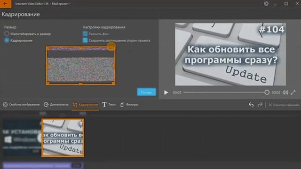The width and height of the screenshot is (301, 169).
Task: Click the purple audio track bar
Action: (43, 165)
